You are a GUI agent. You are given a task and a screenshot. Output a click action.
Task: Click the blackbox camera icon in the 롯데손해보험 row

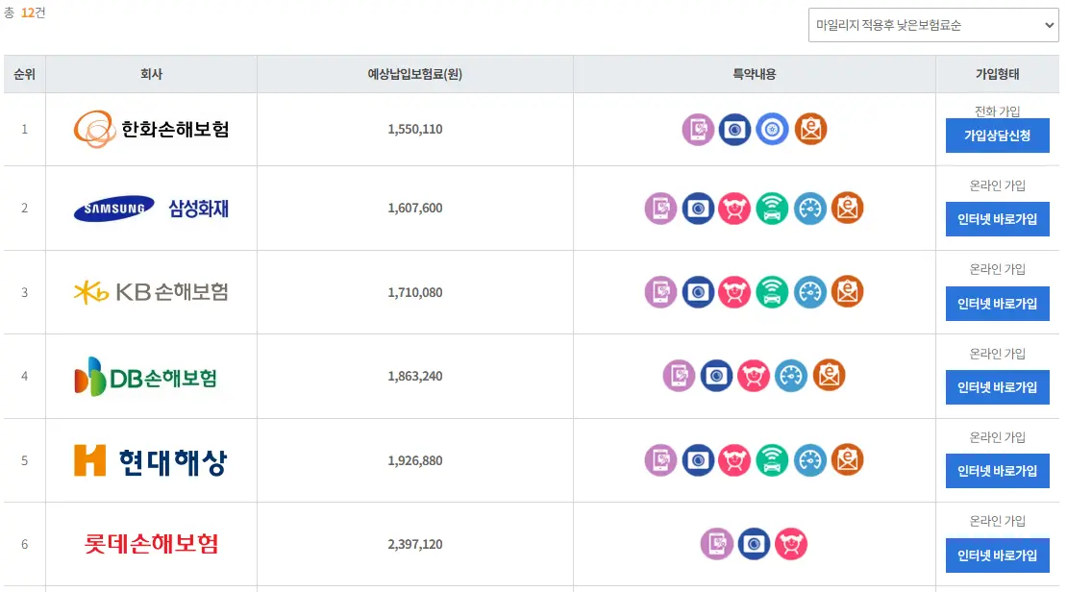click(x=754, y=544)
